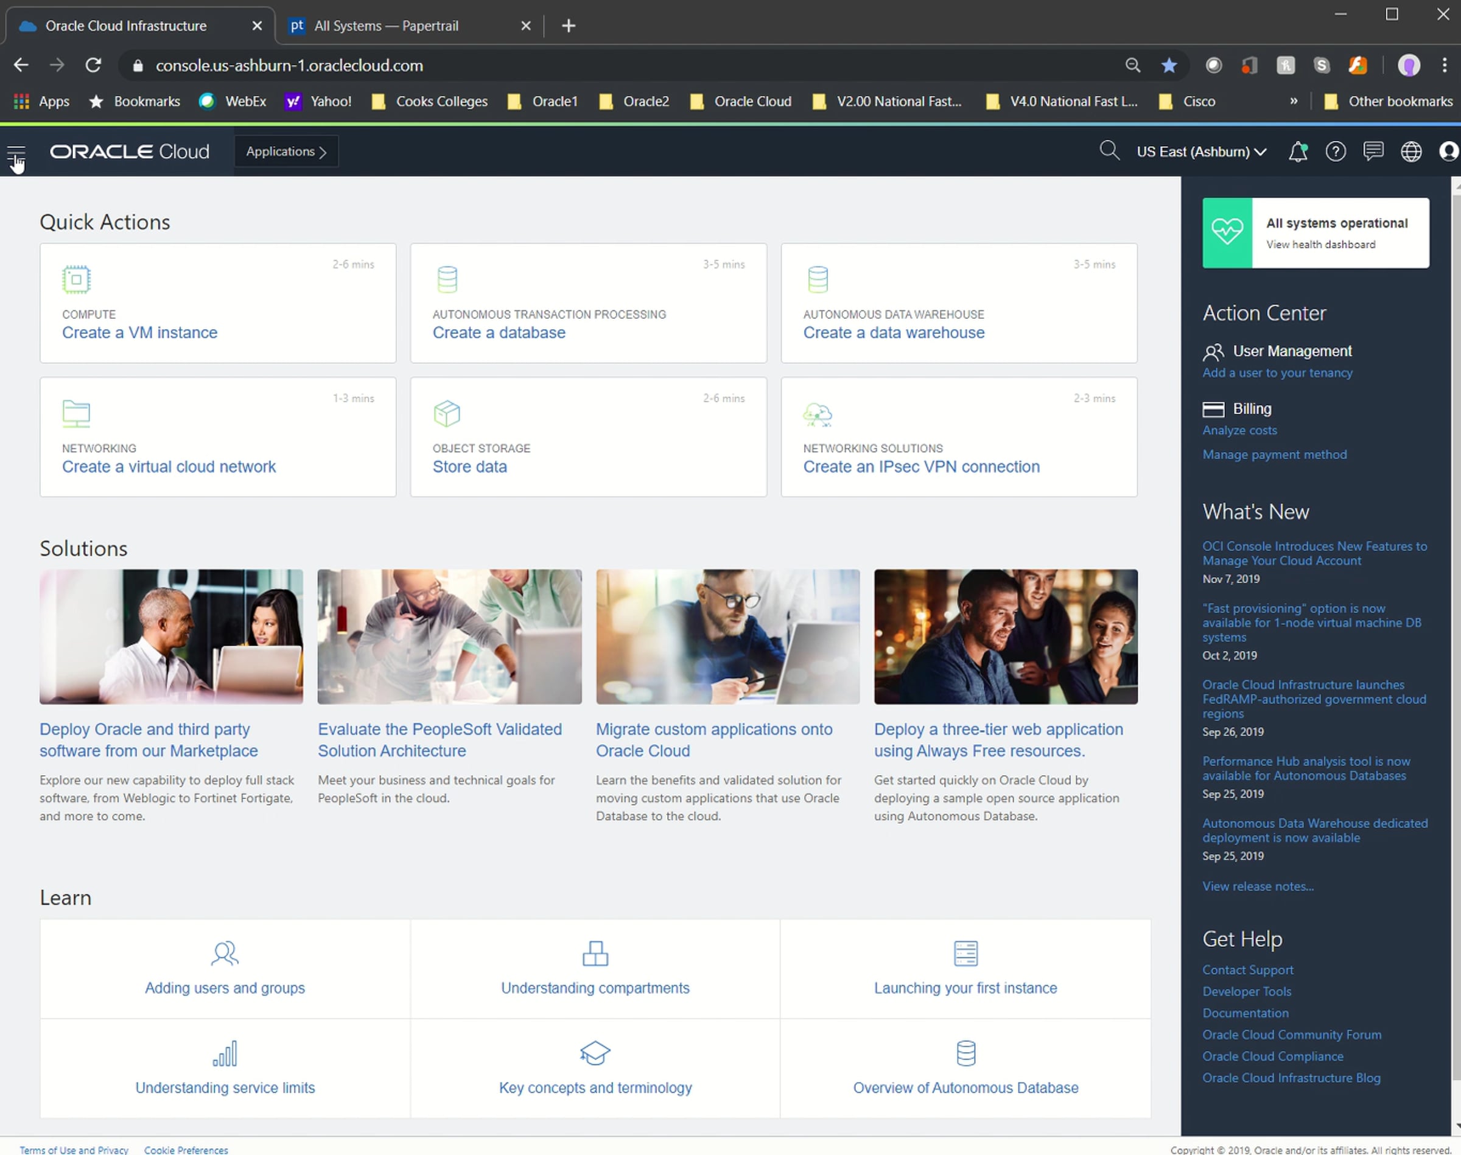Open the Oracle2 bookmarks folder
The width and height of the screenshot is (1461, 1155).
pyautogui.click(x=634, y=102)
